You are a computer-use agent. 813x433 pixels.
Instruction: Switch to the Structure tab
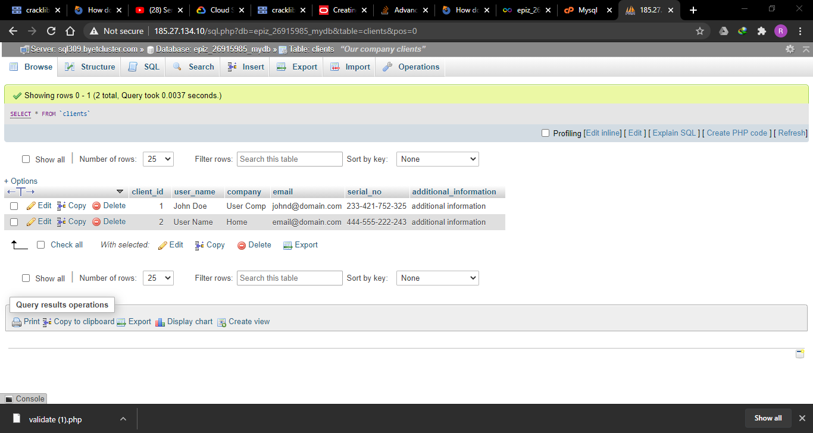[x=90, y=67]
